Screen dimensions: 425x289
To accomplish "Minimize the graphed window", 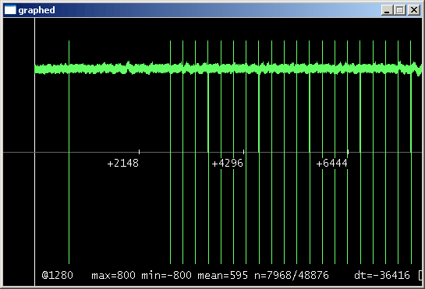I will [x=387, y=10].
